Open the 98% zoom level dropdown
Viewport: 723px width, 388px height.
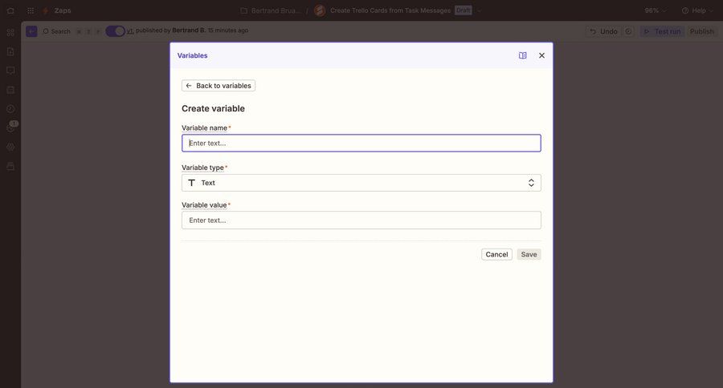click(x=656, y=10)
